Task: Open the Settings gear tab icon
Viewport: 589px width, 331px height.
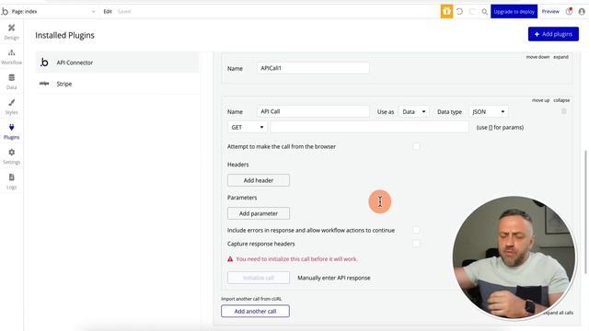Action: click(12, 153)
